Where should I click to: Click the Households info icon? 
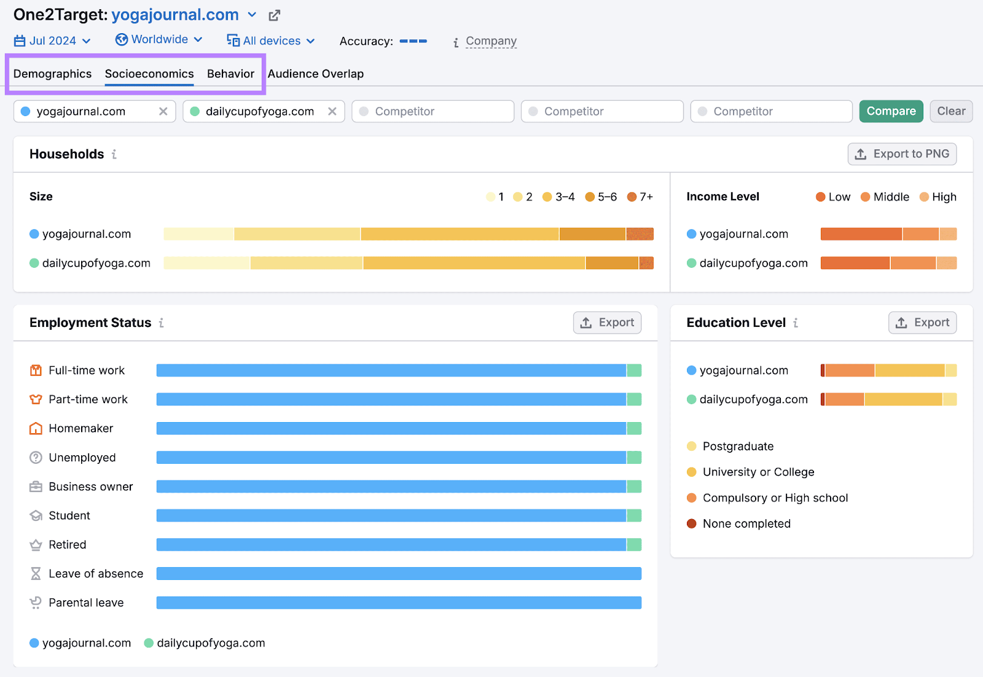click(114, 154)
